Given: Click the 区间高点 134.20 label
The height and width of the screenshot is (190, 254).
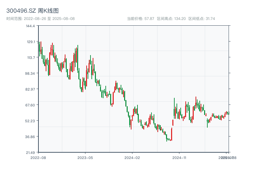Looking at the screenshot, I should (x=171, y=19).
